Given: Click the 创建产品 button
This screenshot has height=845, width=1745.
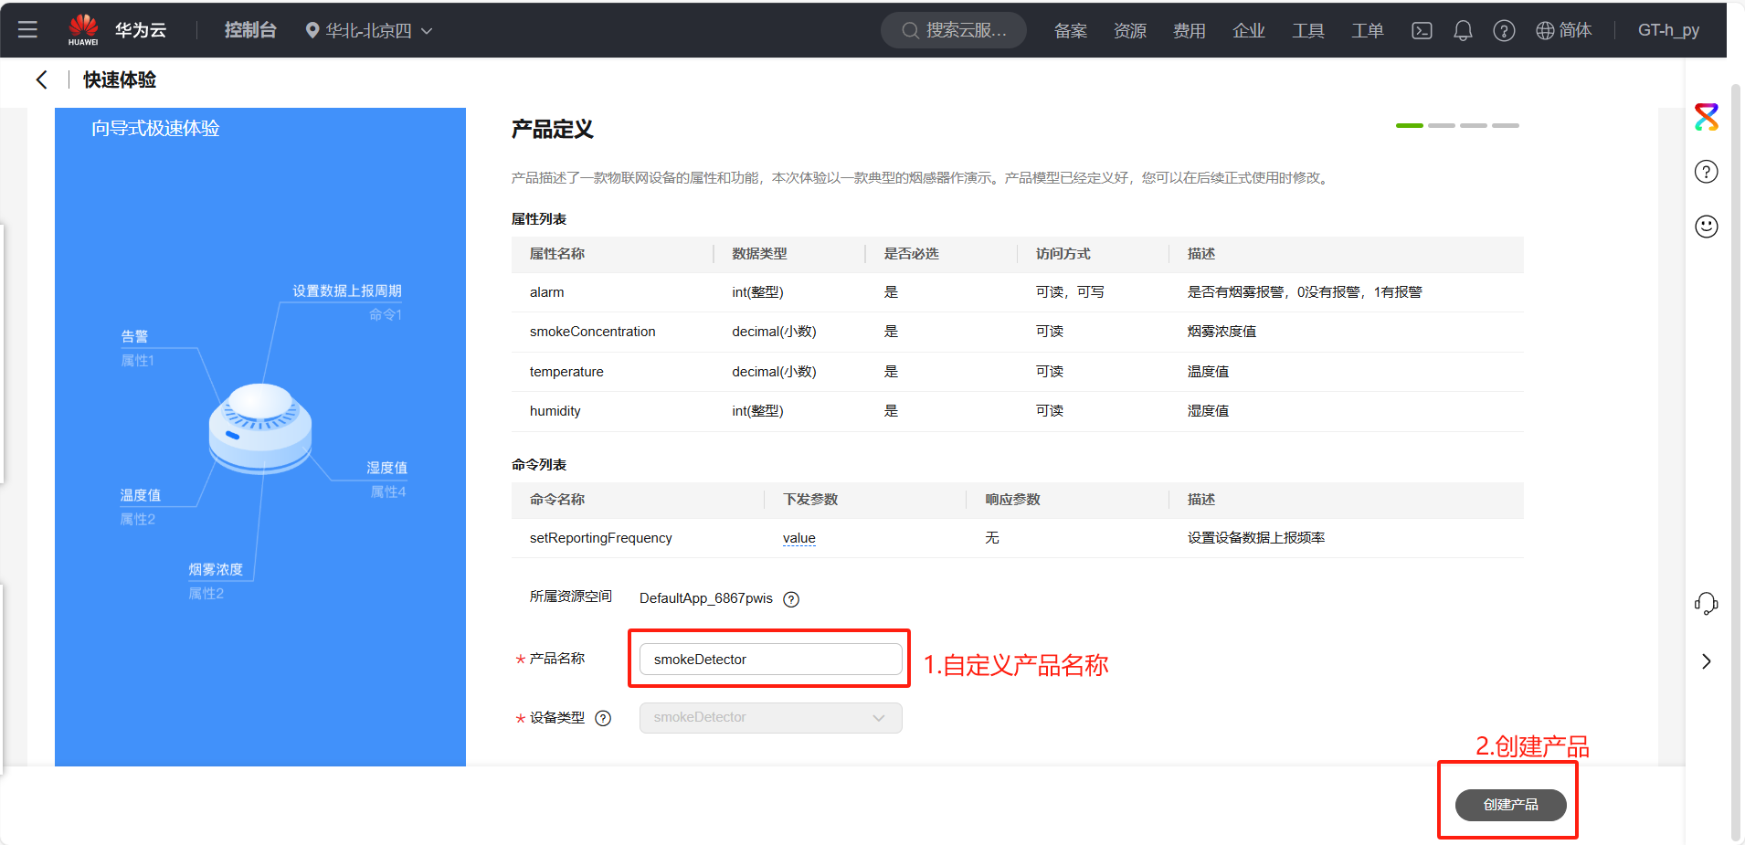Looking at the screenshot, I should (x=1510, y=805).
